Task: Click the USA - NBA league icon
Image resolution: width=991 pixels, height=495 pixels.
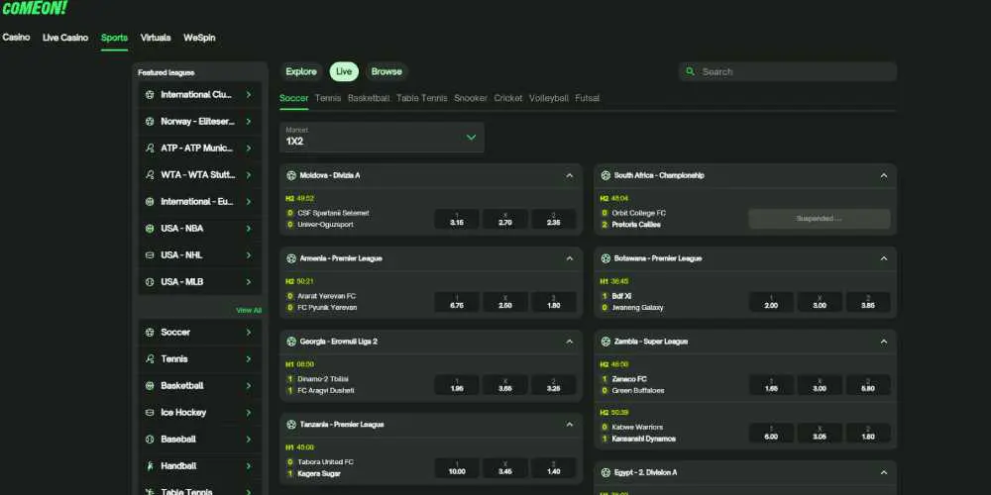Action: 150,229
